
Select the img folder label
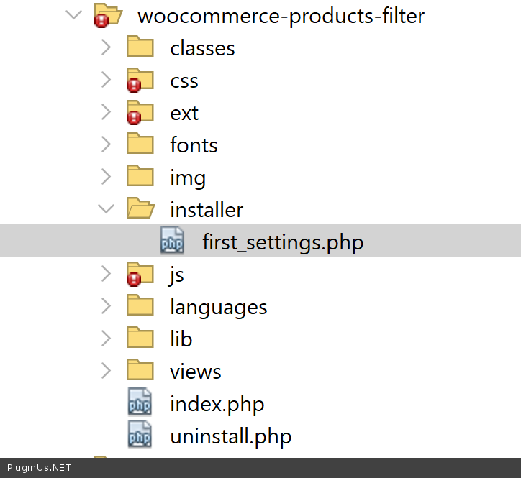(188, 178)
